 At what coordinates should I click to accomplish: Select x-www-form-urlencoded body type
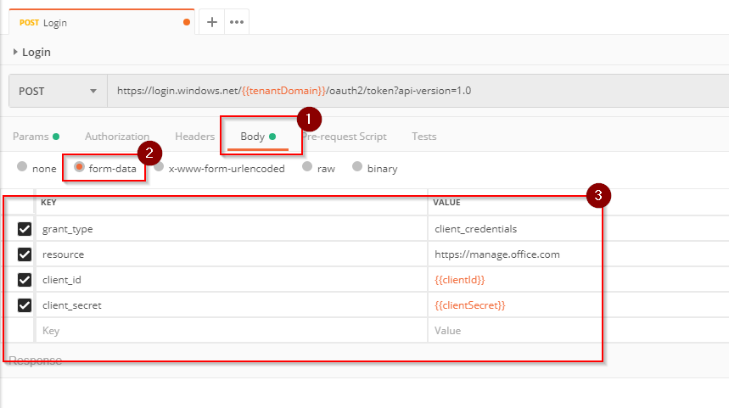pyautogui.click(x=159, y=167)
